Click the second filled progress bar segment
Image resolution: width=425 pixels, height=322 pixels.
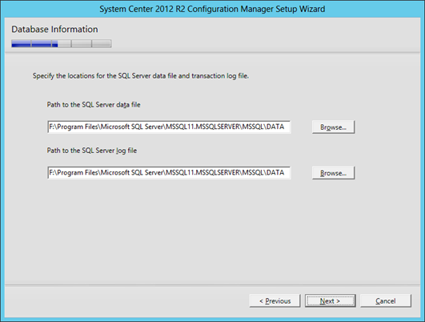click(41, 44)
